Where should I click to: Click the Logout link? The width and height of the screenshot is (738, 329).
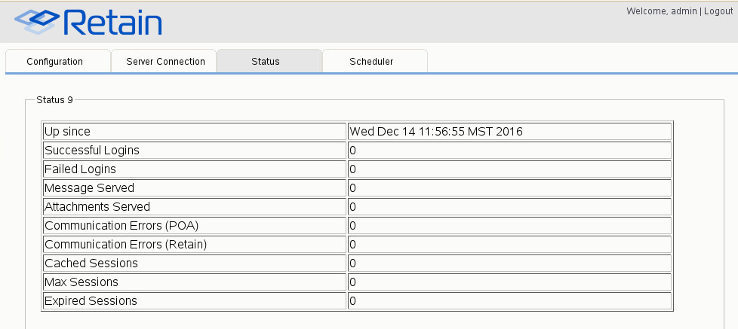coord(718,11)
